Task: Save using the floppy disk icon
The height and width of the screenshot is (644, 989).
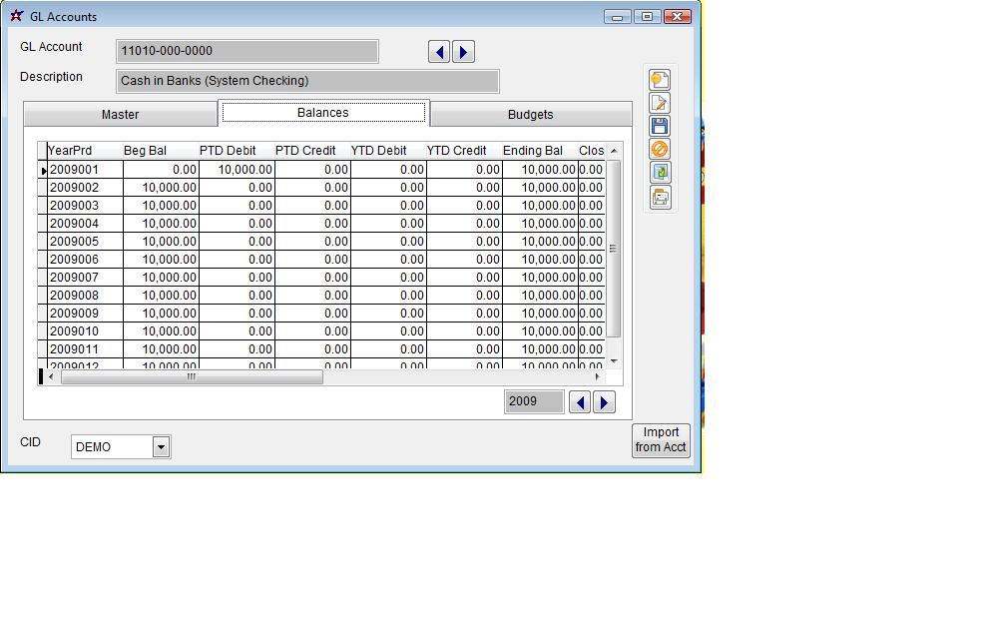Action: 660,126
